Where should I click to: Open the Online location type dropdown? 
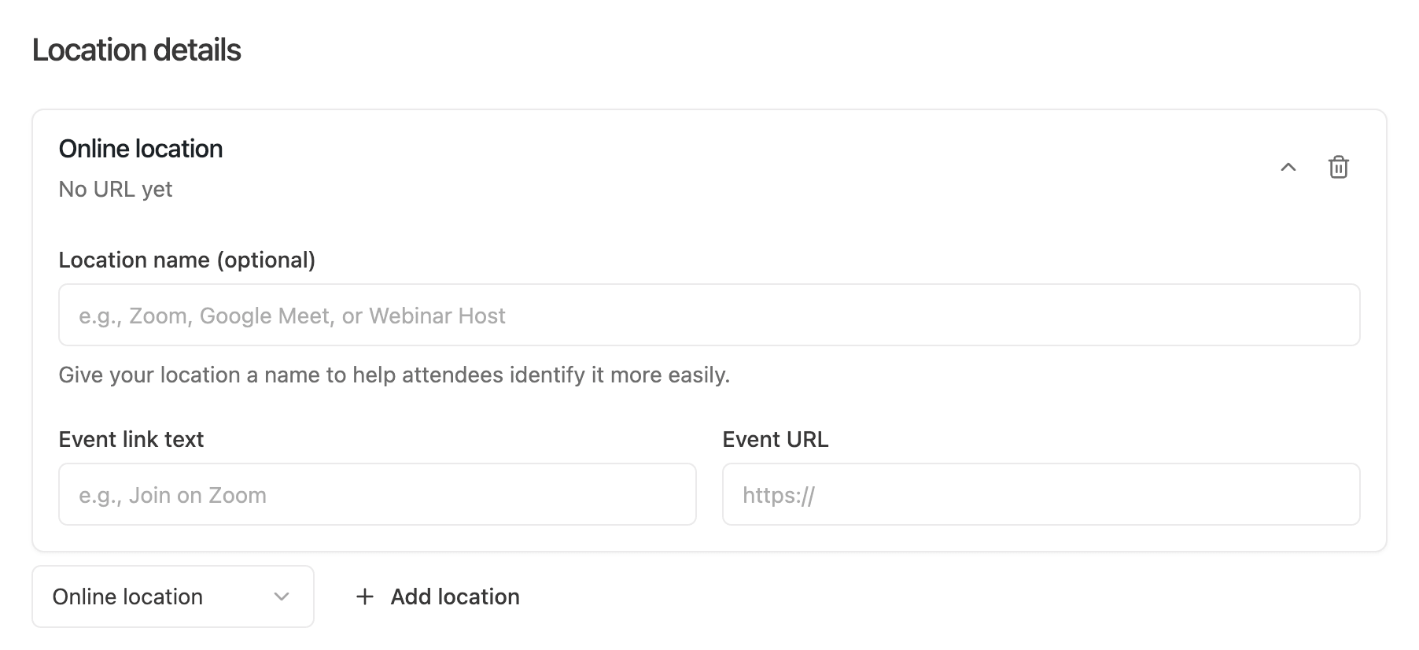172,596
